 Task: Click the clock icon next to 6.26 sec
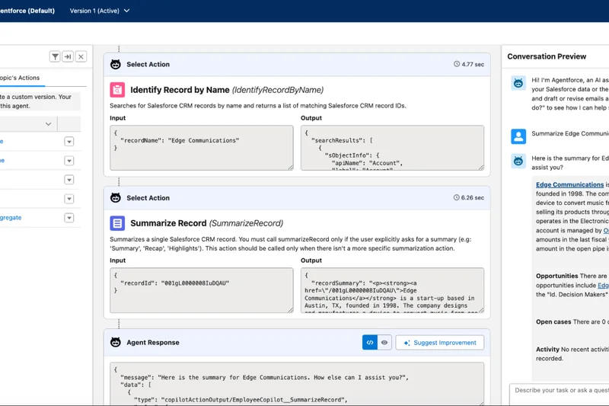(456, 197)
